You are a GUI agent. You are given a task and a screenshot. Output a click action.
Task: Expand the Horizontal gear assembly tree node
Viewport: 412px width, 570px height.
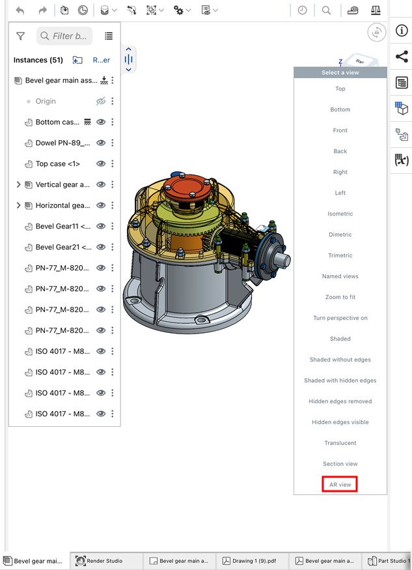click(18, 205)
